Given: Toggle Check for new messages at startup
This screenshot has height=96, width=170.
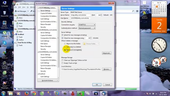Looking at the screenshot, I should tap(62, 35).
